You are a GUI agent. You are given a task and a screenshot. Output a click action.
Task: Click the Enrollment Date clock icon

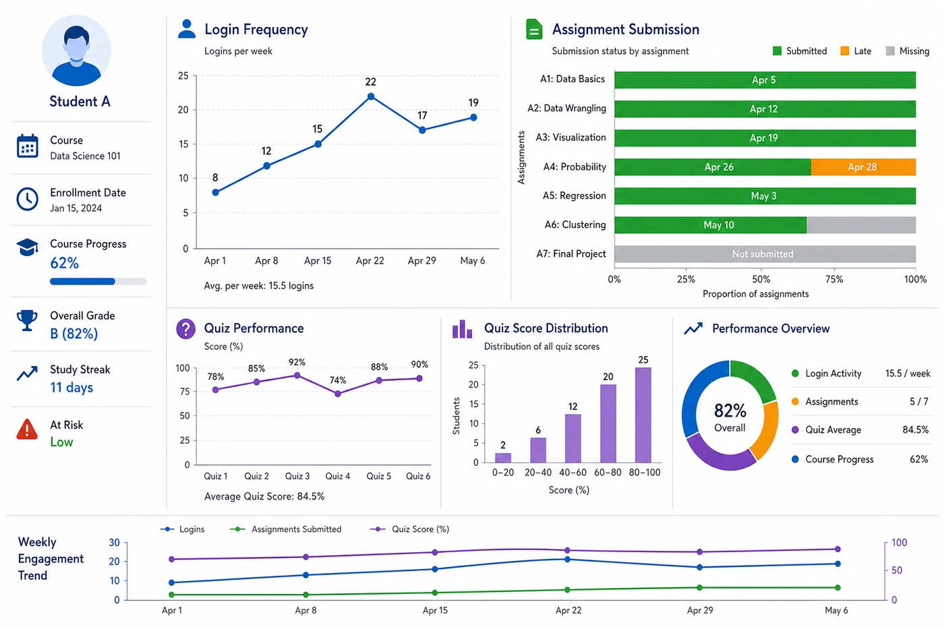[28, 199]
